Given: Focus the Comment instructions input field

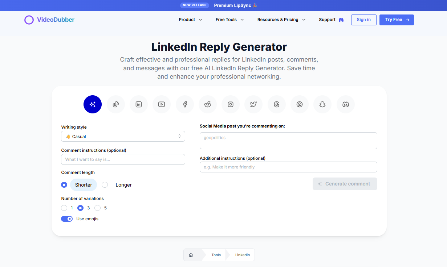Looking at the screenshot, I should click(x=123, y=159).
